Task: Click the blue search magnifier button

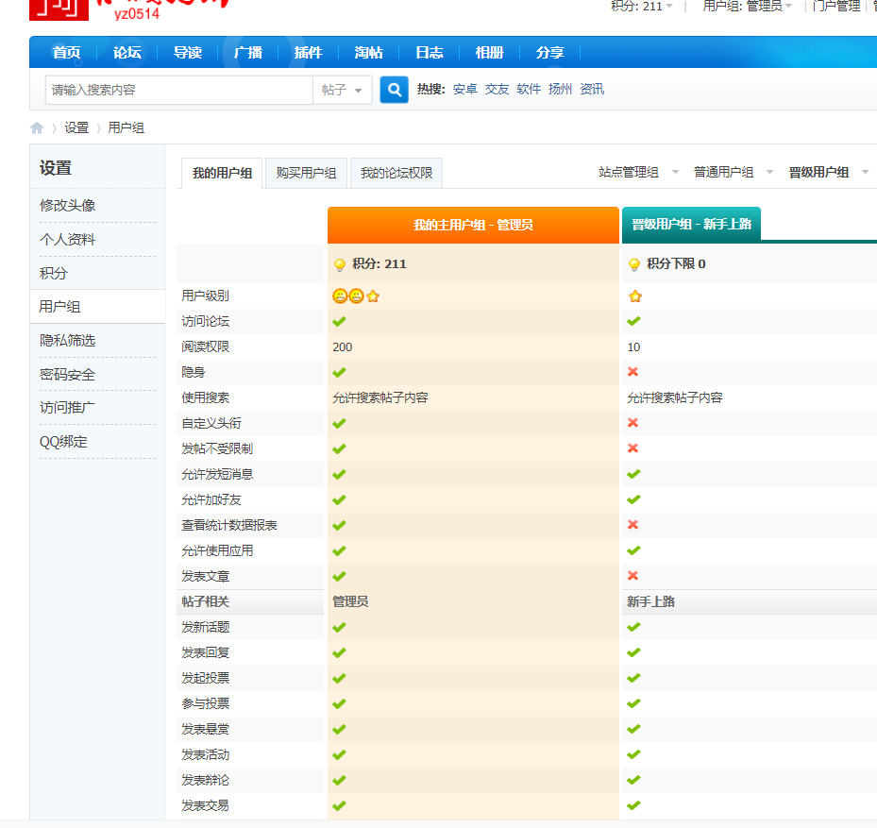Action: point(394,90)
